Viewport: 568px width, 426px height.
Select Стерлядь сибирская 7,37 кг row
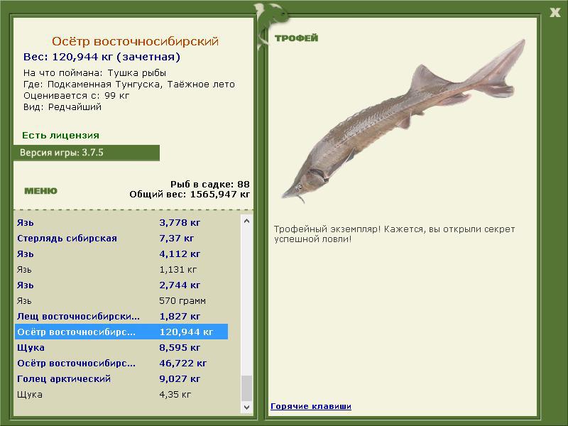(121, 238)
